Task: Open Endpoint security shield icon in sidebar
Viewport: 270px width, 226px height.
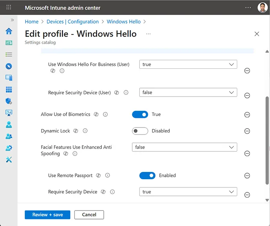Action: click(8, 101)
